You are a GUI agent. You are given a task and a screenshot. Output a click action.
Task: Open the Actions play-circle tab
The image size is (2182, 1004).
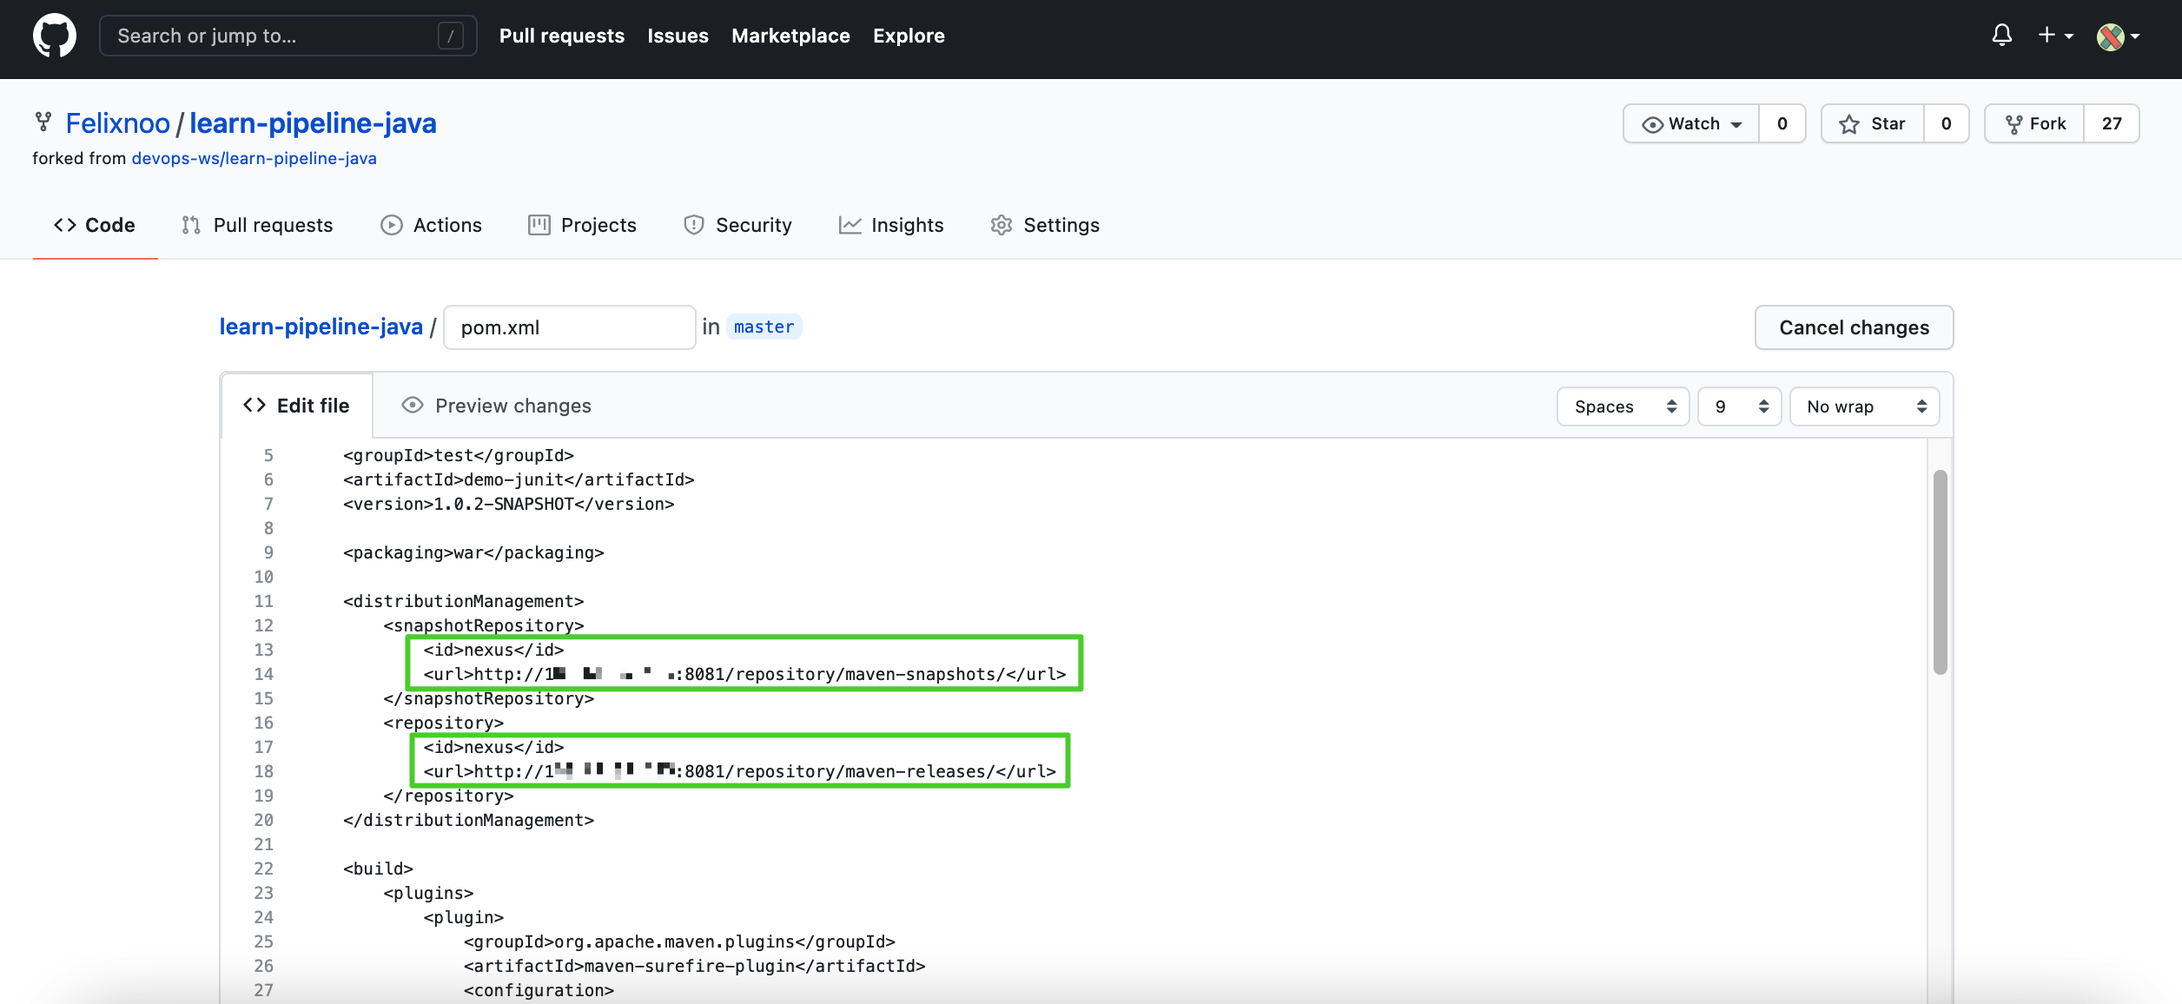[x=431, y=225]
